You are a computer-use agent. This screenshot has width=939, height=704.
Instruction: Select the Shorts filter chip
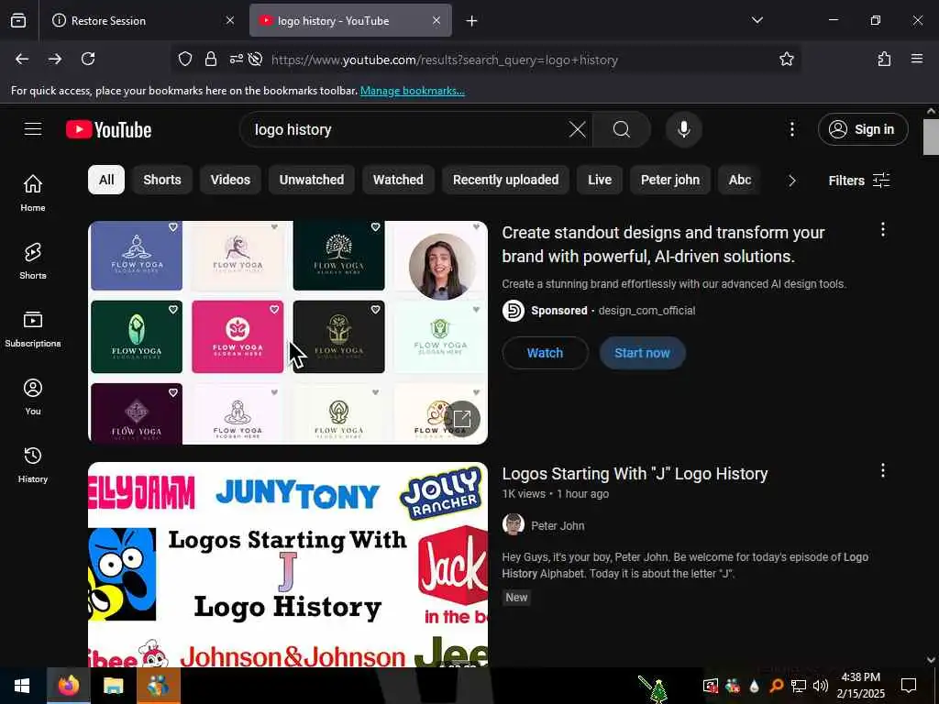coord(161,180)
